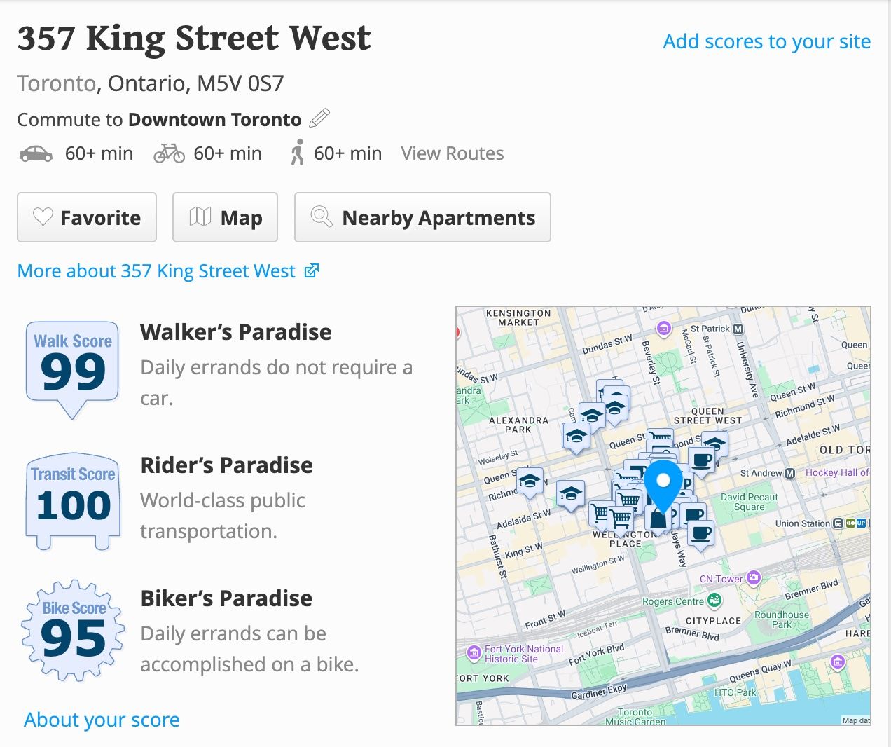The image size is (891, 747).
Task: Click the pencil icon to edit commute destination
Action: [319, 118]
